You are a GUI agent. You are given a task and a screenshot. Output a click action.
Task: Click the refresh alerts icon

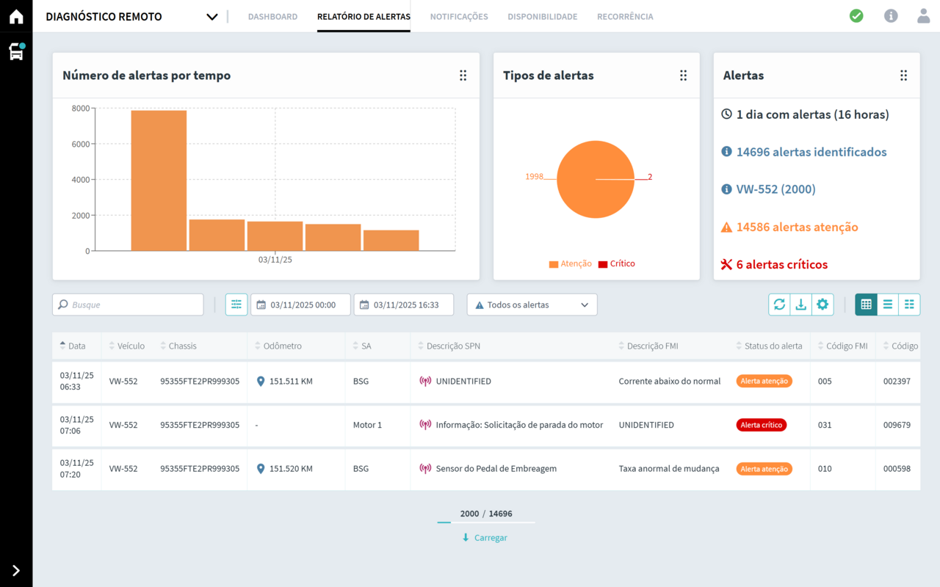779,305
